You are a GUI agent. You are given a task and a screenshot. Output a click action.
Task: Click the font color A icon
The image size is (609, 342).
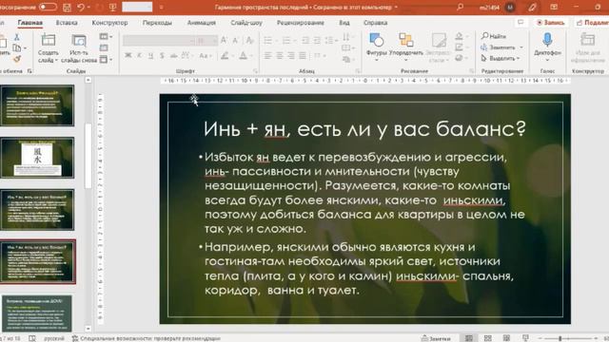[x=244, y=56]
